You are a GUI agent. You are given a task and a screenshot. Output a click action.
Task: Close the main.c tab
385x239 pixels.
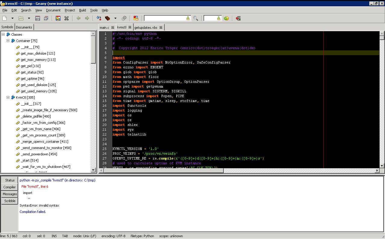pos(113,28)
